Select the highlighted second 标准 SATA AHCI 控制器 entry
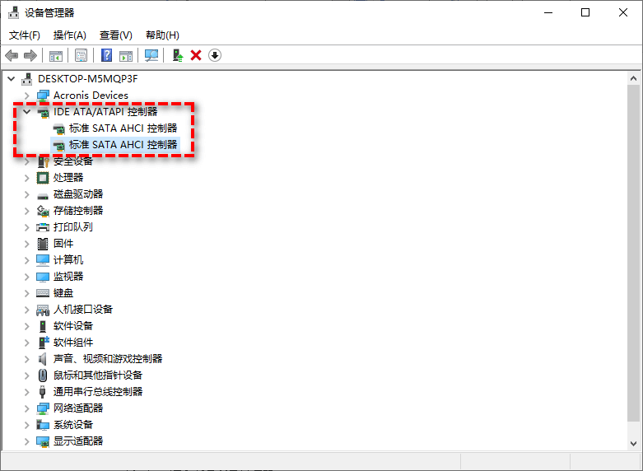 [x=123, y=145]
